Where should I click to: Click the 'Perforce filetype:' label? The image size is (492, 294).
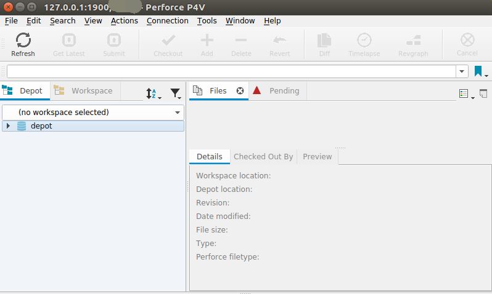[228, 256]
